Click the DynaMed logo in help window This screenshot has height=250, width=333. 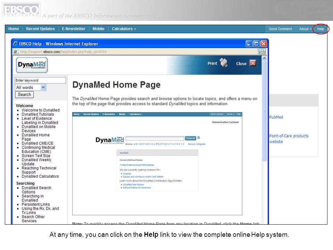(32, 65)
